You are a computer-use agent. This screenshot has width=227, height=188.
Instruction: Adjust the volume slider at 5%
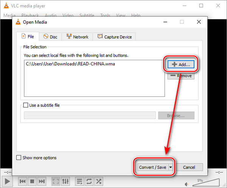(x=206, y=183)
